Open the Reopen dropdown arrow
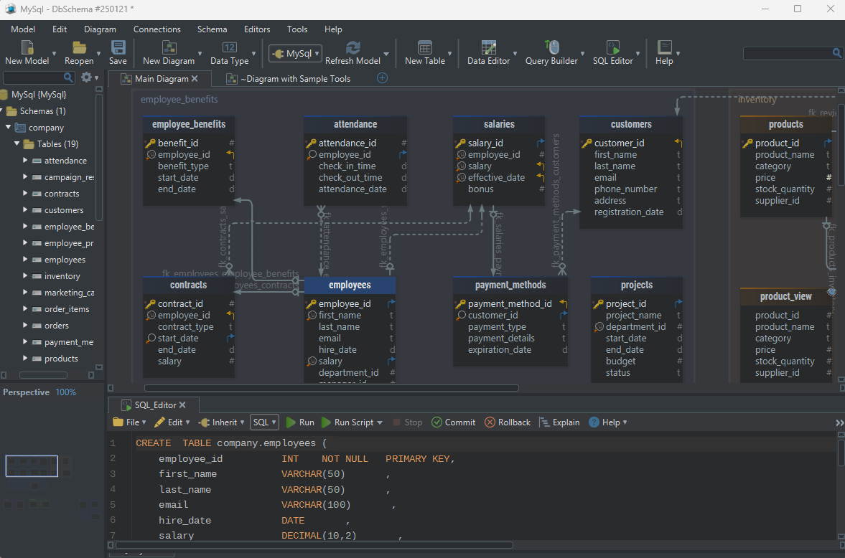Screen dimensions: 845x558 point(98,54)
